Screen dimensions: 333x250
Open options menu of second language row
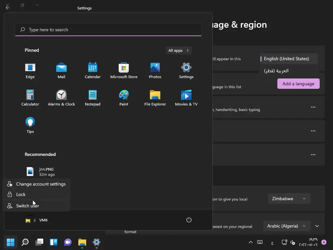(313, 131)
